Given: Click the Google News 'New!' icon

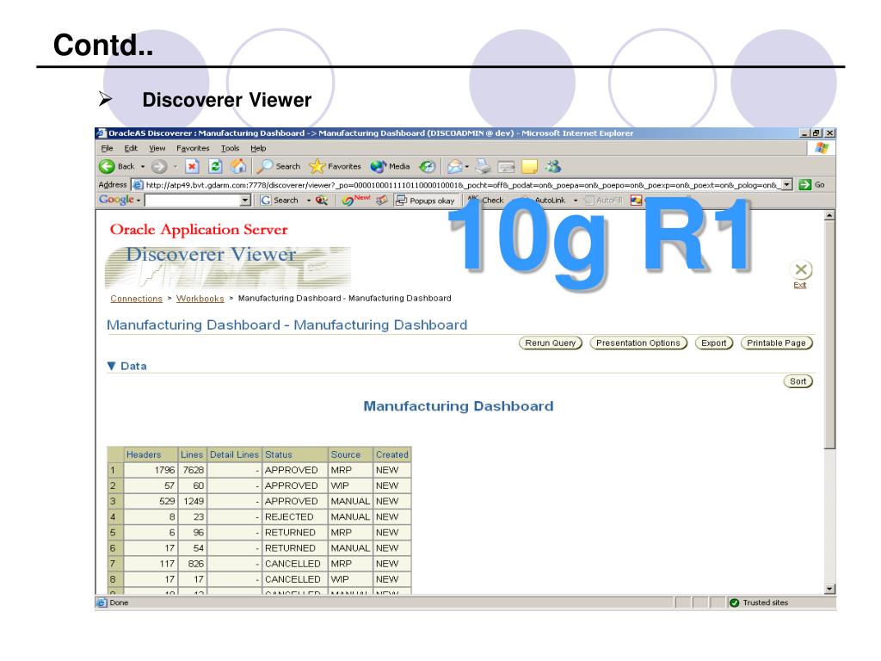Looking at the screenshot, I should pyautogui.click(x=355, y=200).
